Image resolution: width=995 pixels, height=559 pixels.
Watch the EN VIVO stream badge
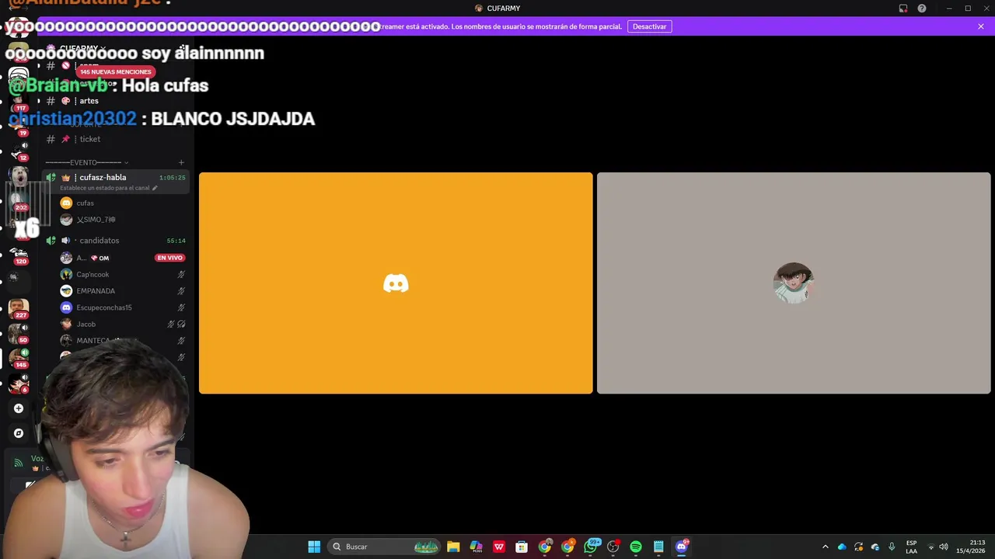tap(169, 258)
